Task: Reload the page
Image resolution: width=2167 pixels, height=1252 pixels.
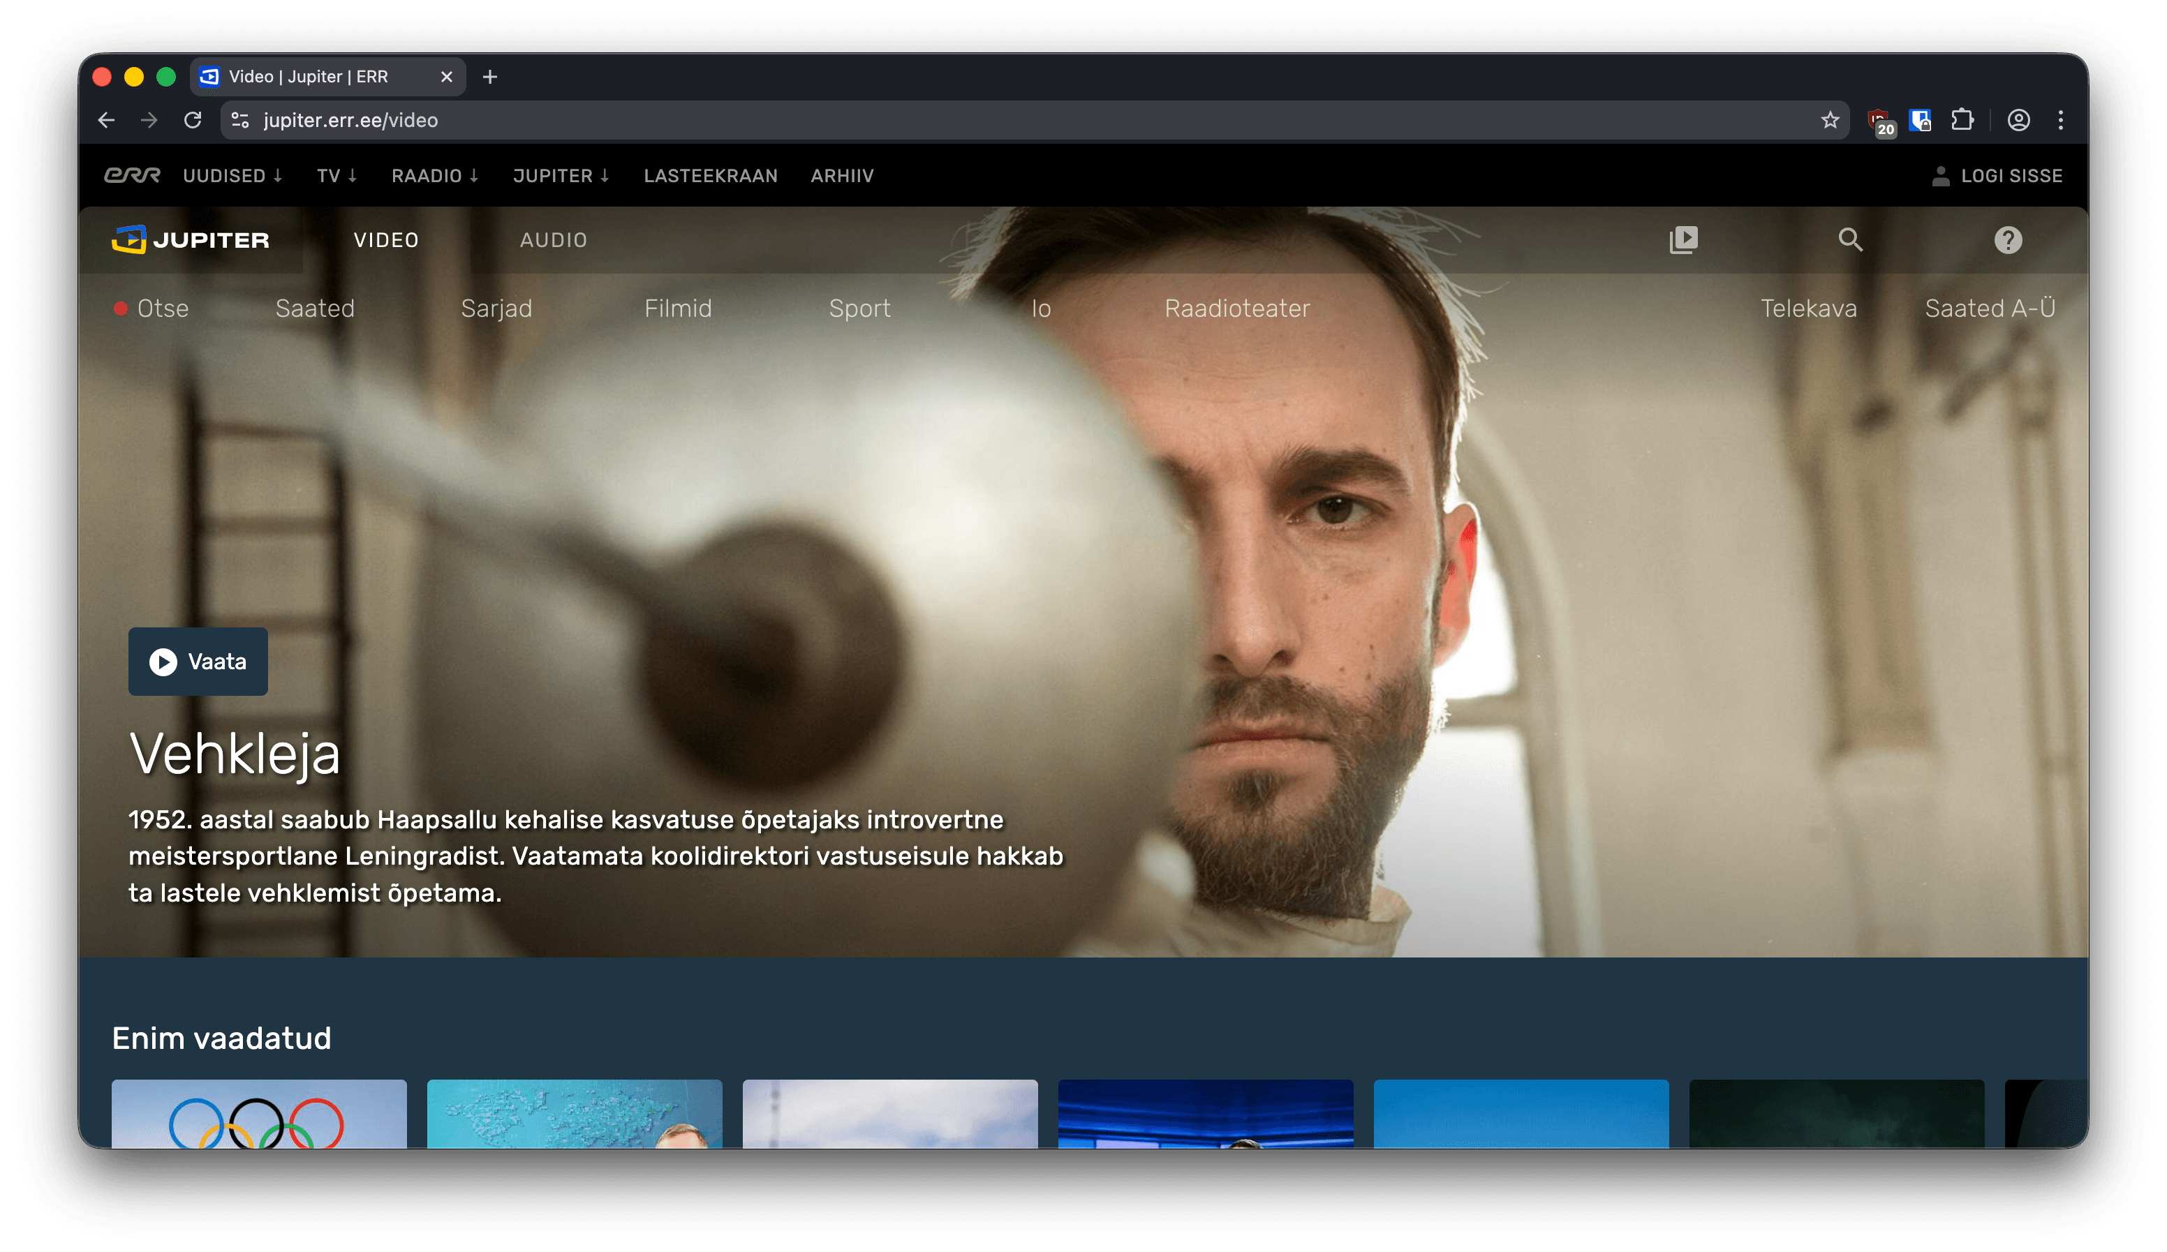Action: tap(193, 120)
